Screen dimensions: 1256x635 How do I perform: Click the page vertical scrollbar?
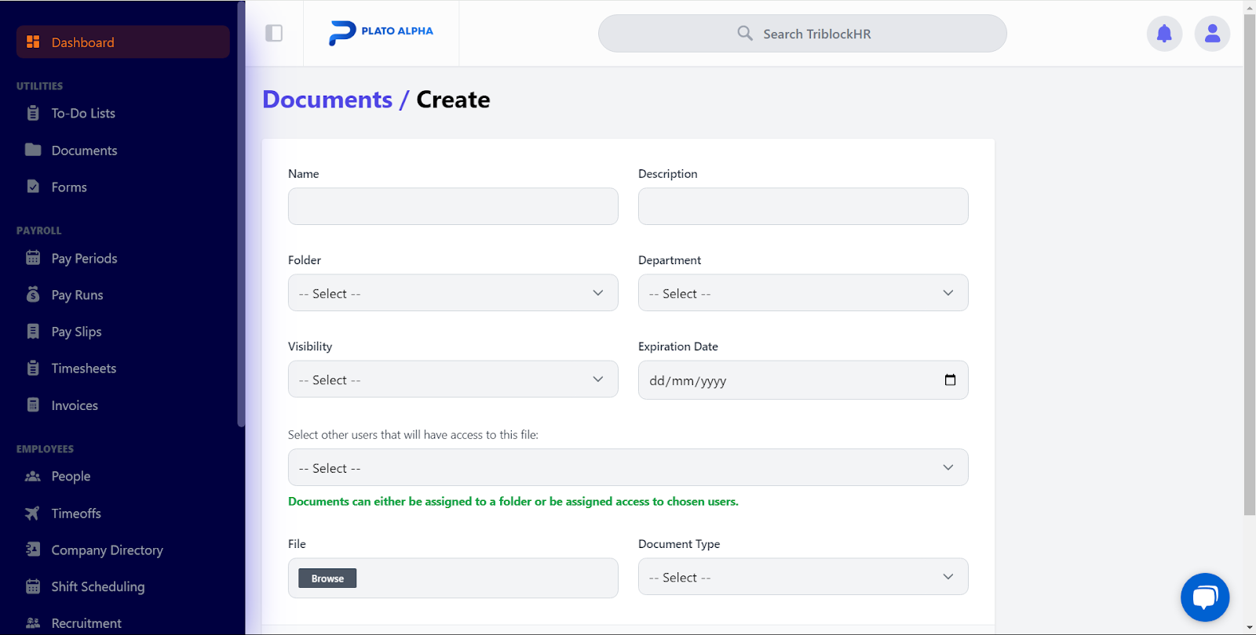tap(1250, 267)
